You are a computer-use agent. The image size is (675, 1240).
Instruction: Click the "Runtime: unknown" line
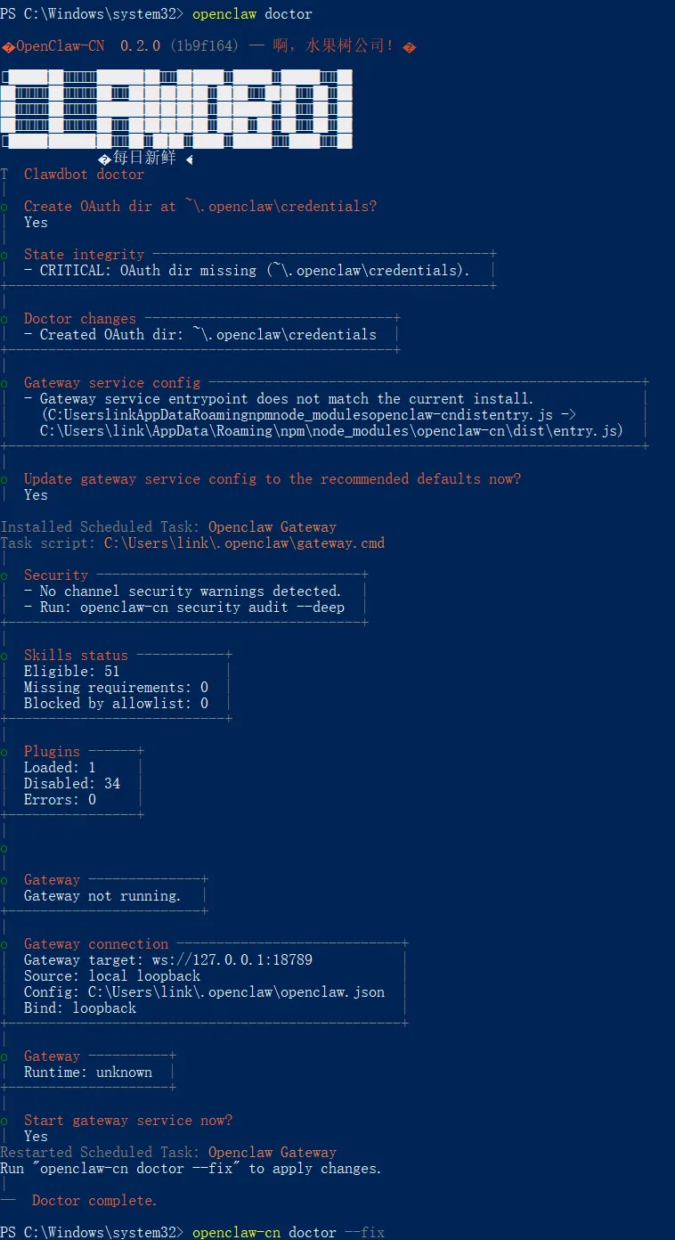pos(87,1073)
